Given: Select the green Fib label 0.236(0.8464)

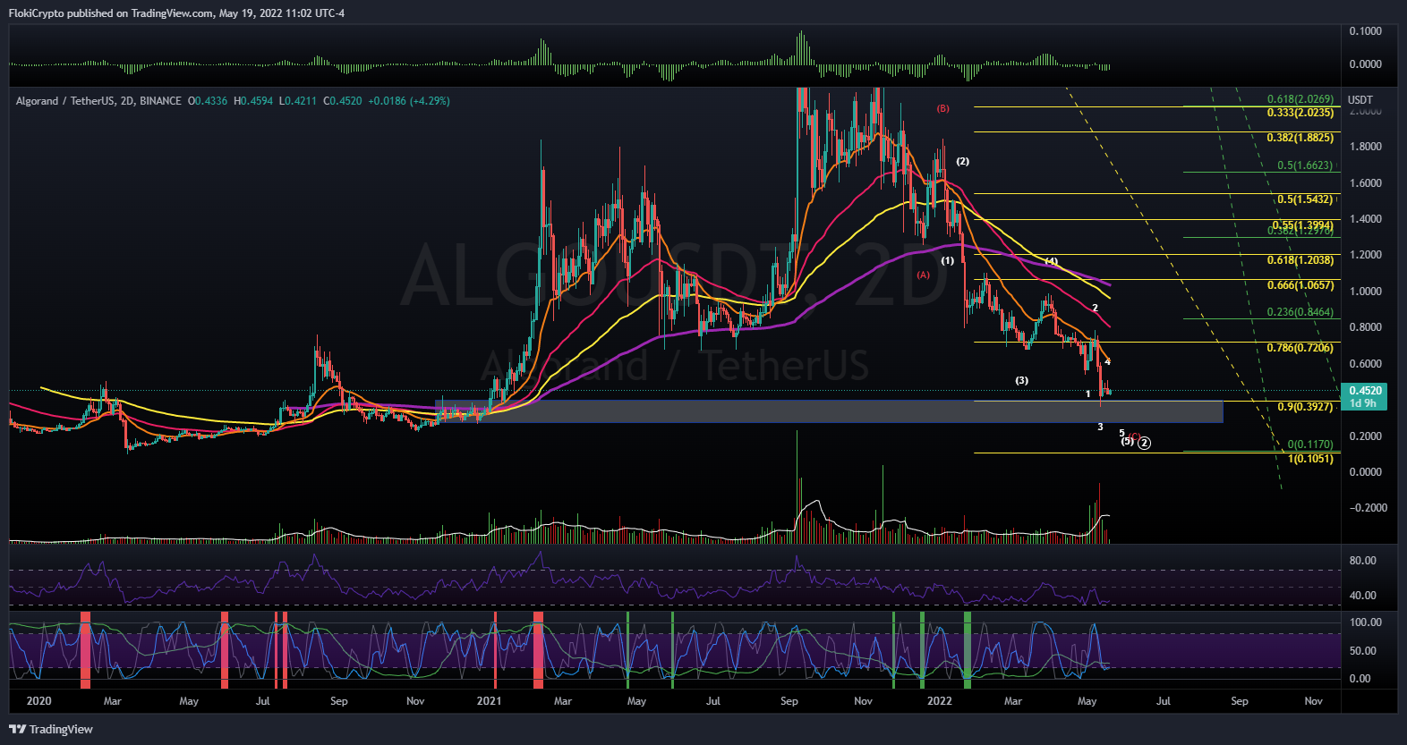Looking at the screenshot, I should [1300, 312].
